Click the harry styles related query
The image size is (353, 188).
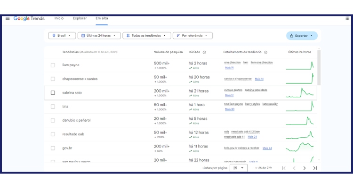click(x=252, y=104)
